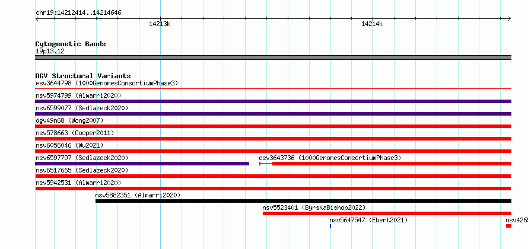Click the black bar under nsv5882351
The width and height of the screenshot is (528, 249).
tap(303, 201)
